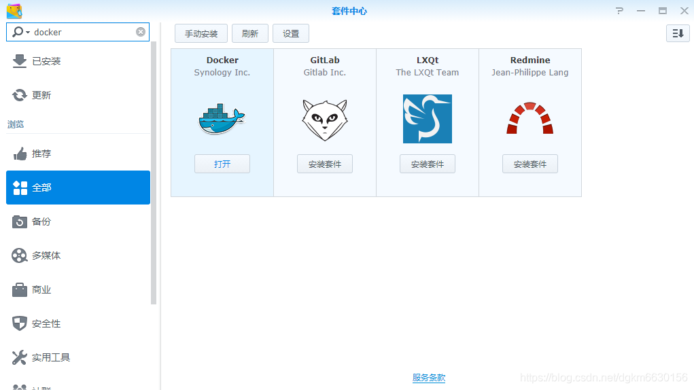Open the help question mark button
Screen dimensions: 694x390
[x=619, y=11]
